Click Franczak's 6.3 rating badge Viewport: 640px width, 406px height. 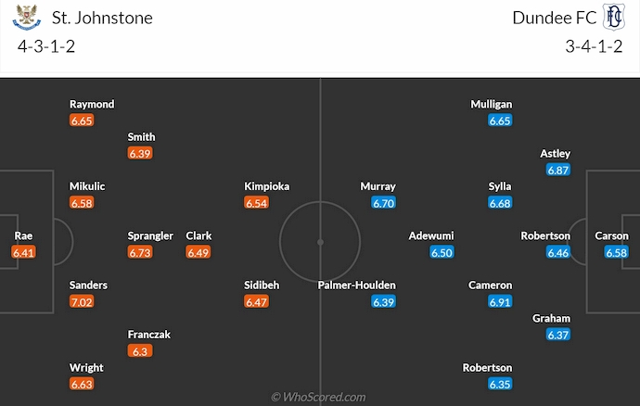[x=139, y=351]
